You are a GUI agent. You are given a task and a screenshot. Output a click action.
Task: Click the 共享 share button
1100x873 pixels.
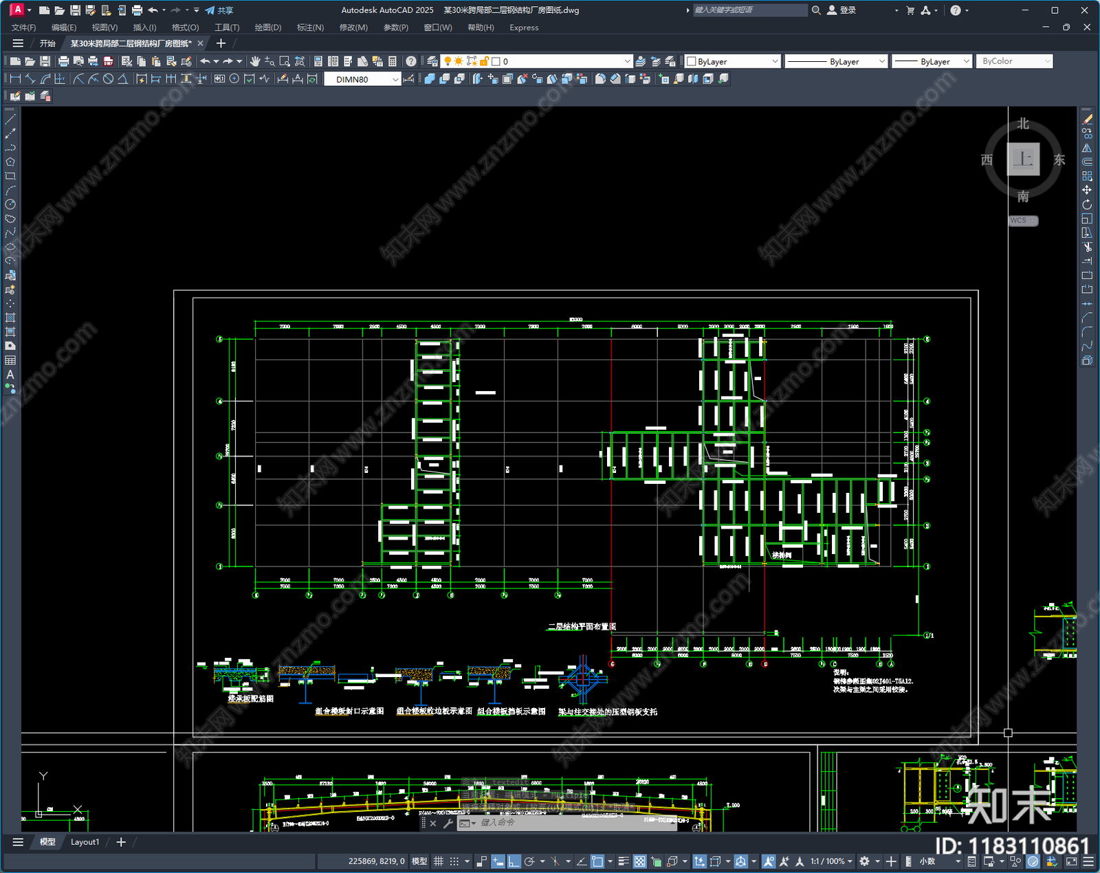219,10
